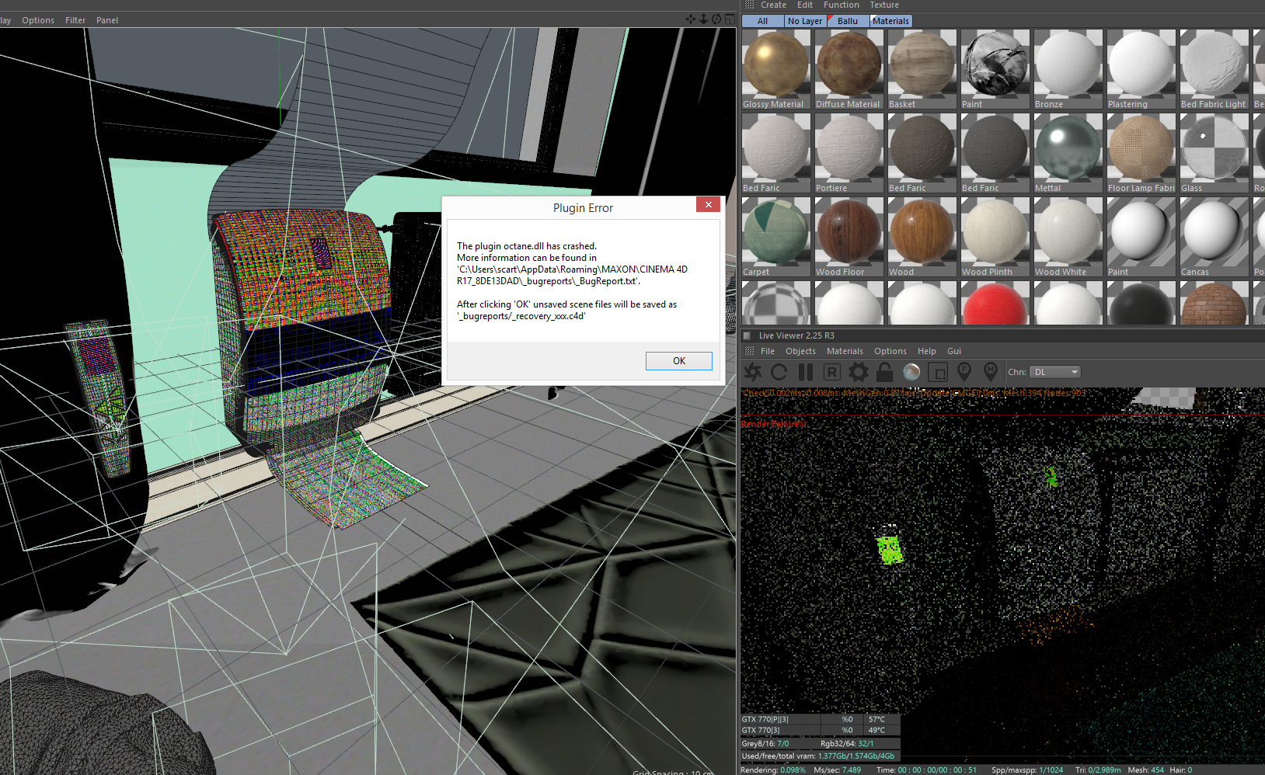Select the black material sphere thumbnail
This screenshot has height=775, width=1265.
[1141, 303]
